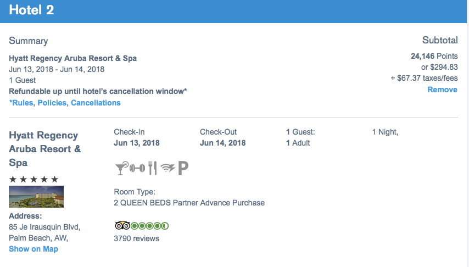The width and height of the screenshot is (469, 267).
Task: Click the TripAdvisor owl logo
Action: tap(122, 225)
